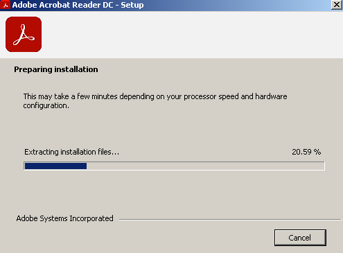The width and height of the screenshot is (343, 253).
Task: Click the Adobe Acrobat Reader DC title text
Action: [62, 5]
